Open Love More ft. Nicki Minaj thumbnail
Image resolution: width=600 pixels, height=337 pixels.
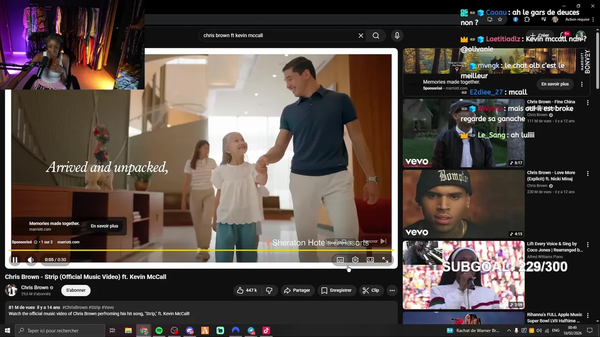point(464,204)
